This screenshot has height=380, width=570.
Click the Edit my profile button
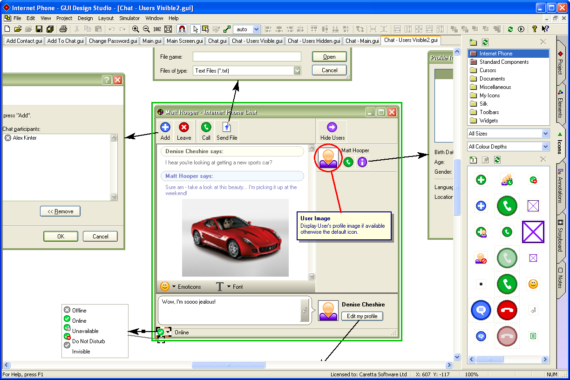[362, 316]
